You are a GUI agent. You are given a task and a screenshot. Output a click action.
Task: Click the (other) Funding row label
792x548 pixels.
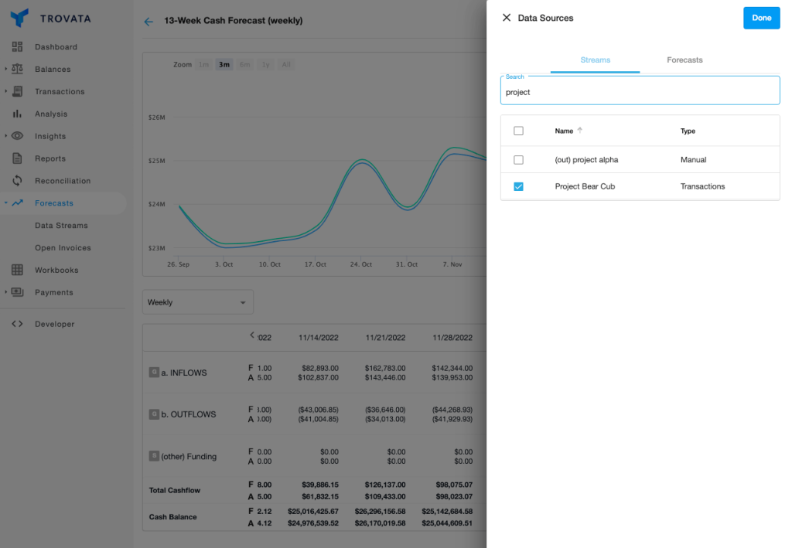[x=189, y=457]
